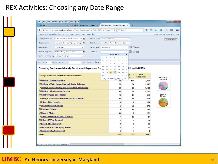The image size is (218, 164).
Task: Open Division of Professional Studies link
Action: 55,91
